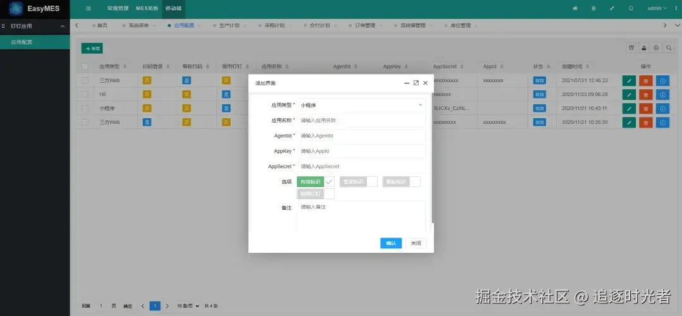The height and width of the screenshot is (316, 682).
Task: Toggle the sidebar collapse hamburger icon
Action: (x=88, y=8)
